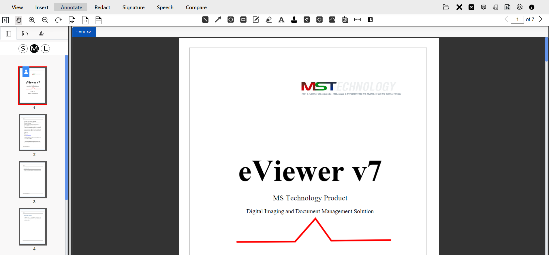The image size is (549, 255).
Task: Click the thumbnail panel vertical scrollbar
Action: tap(66, 127)
